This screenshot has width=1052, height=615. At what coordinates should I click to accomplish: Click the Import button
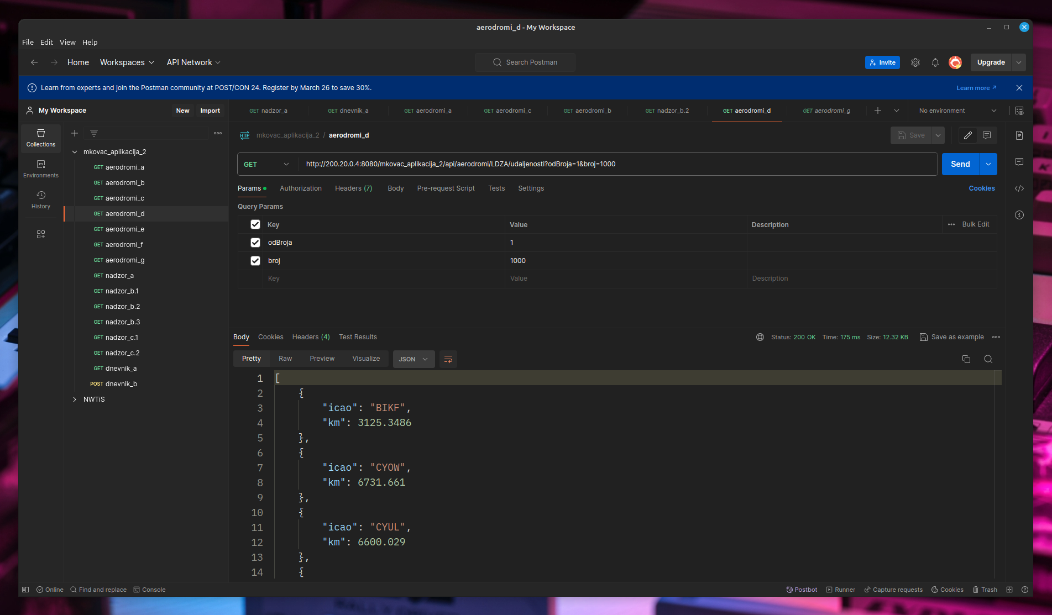click(210, 111)
